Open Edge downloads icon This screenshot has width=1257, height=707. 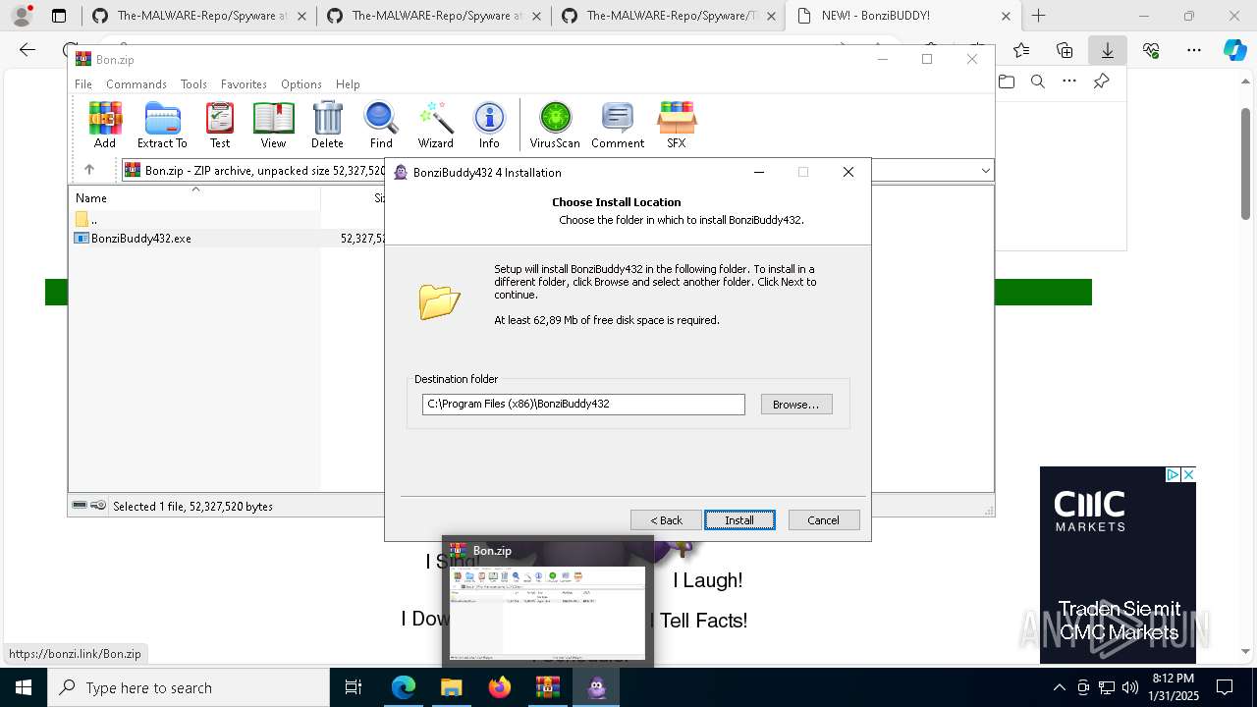pos(1107,50)
